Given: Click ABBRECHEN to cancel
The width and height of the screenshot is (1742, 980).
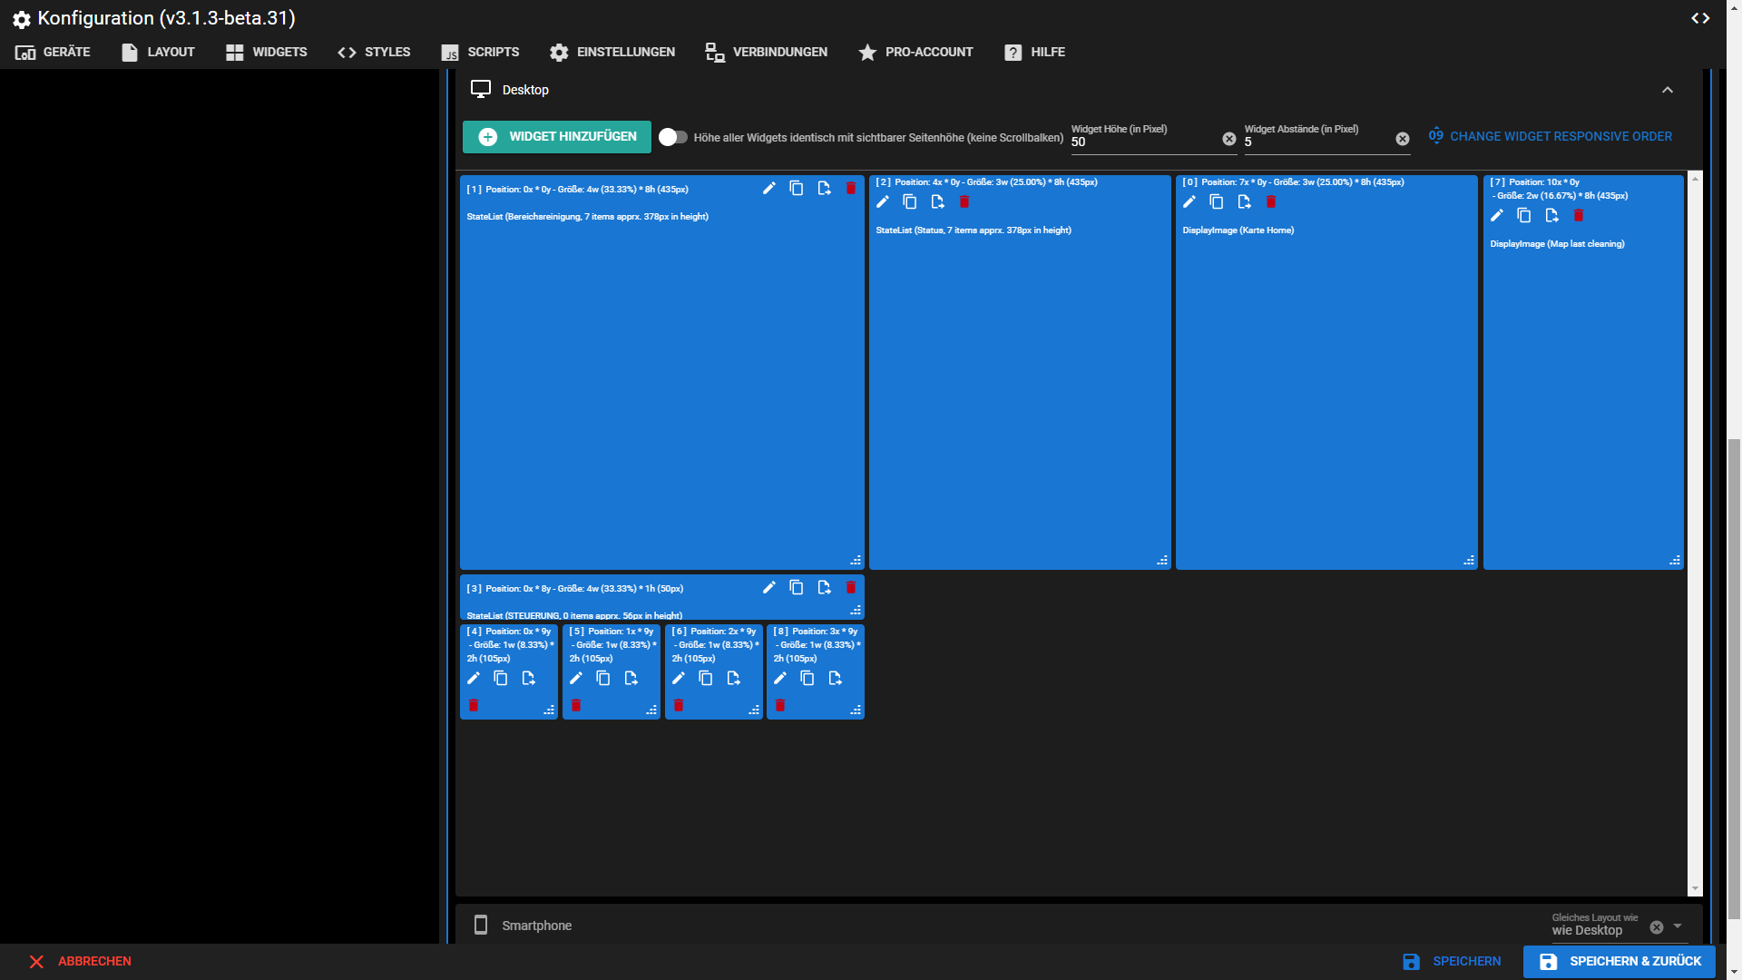Looking at the screenshot, I should [x=80, y=962].
